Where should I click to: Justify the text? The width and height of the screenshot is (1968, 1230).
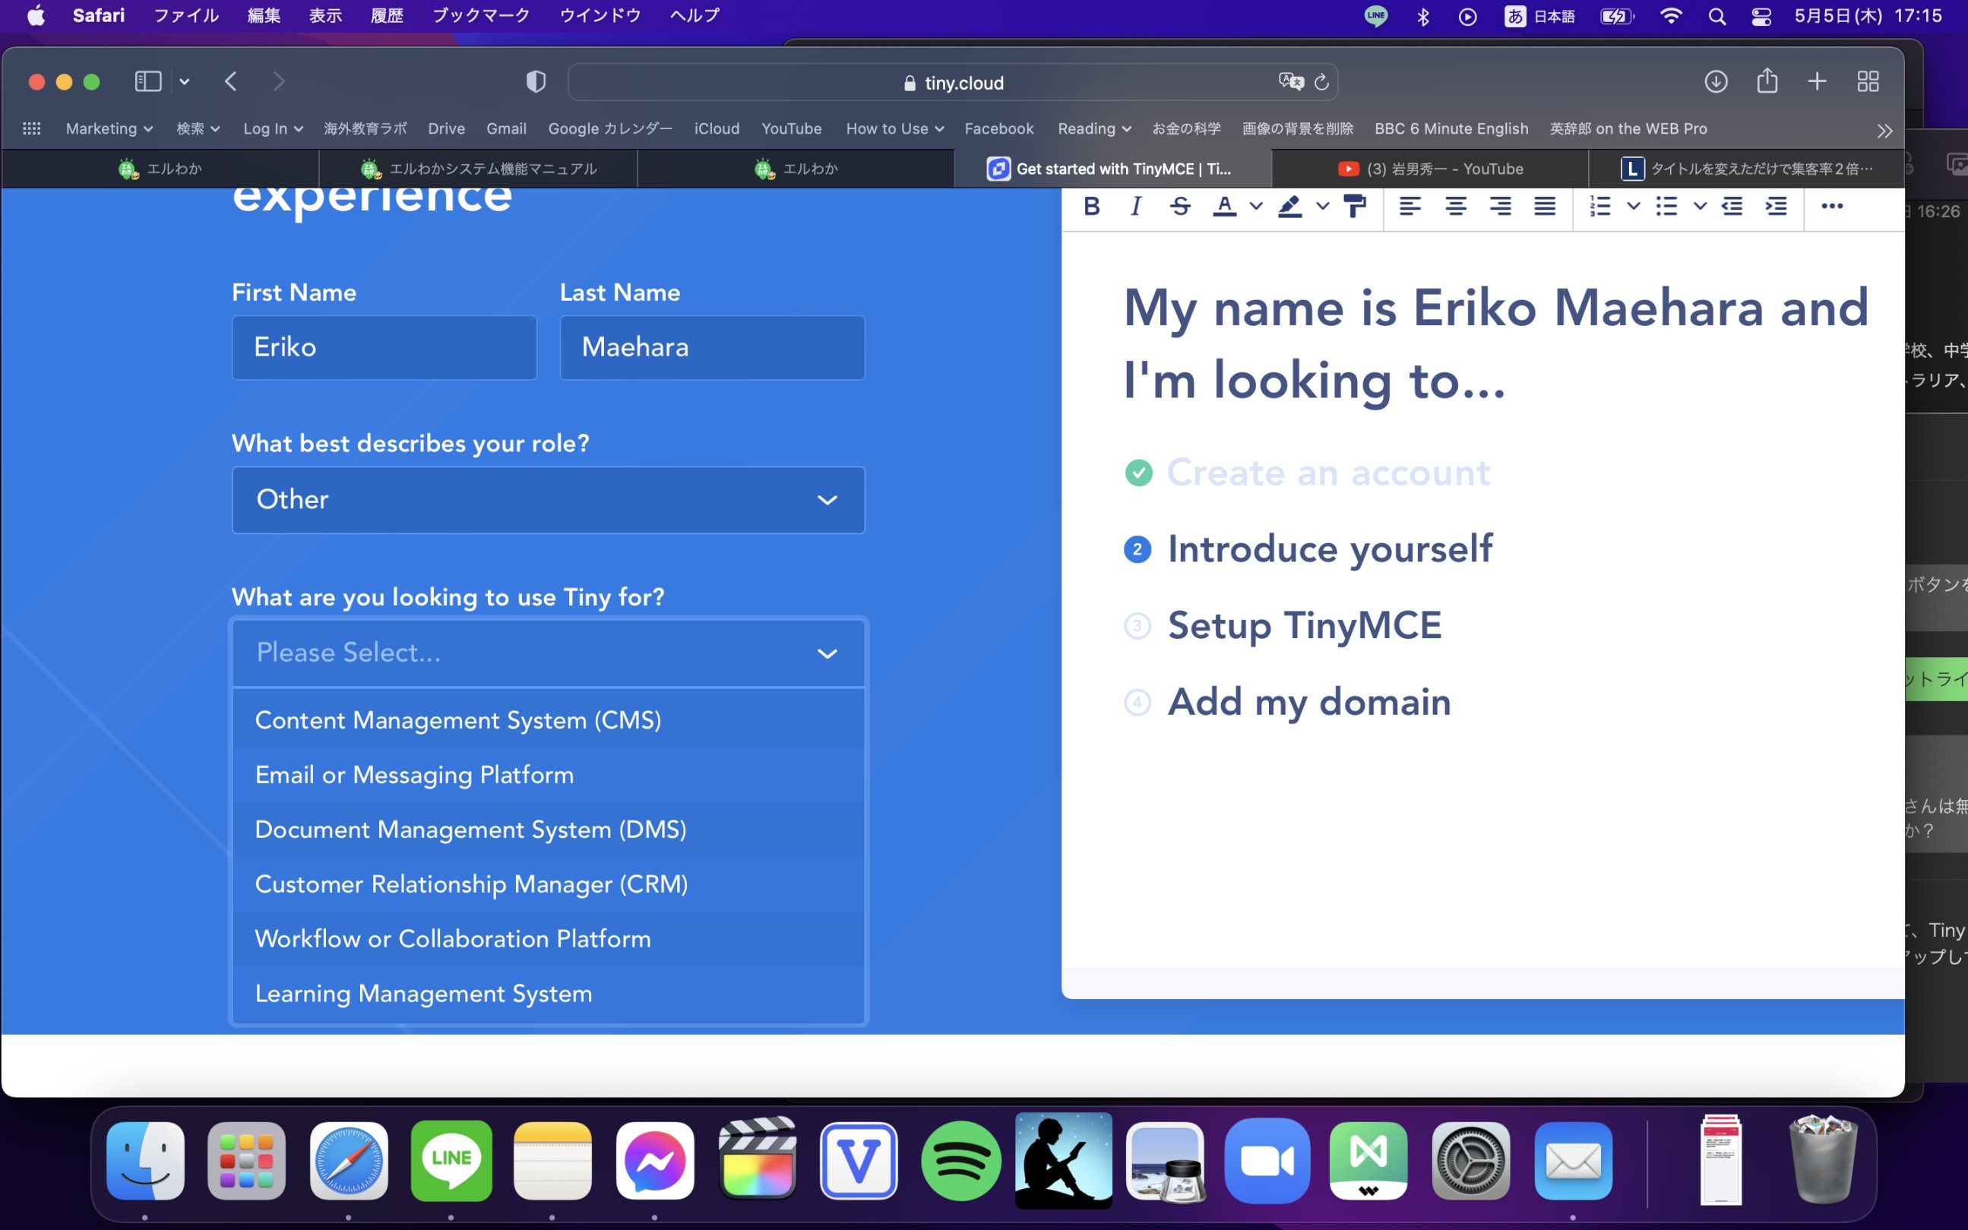pos(1545,207)
